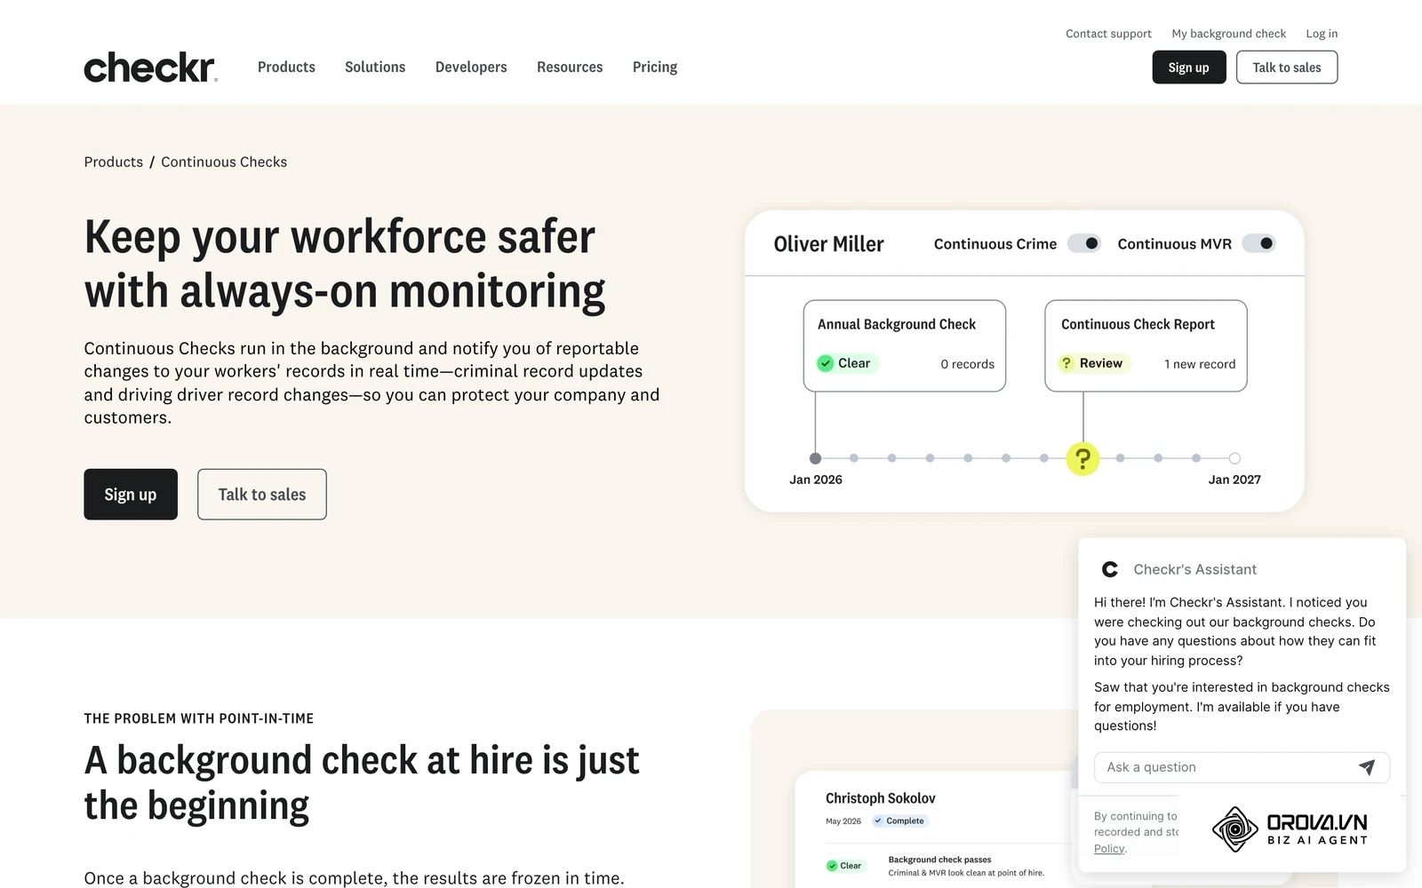
Task: Click the hero Talk to sales button
Action: click(262, 495)
